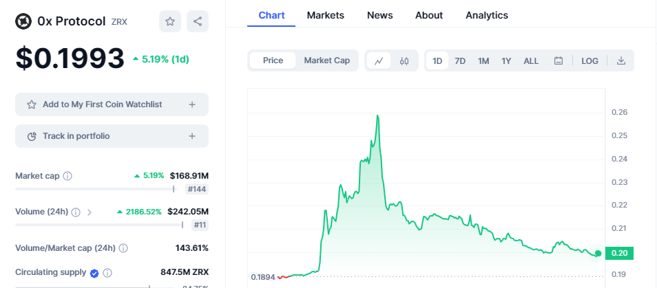This screenshot has width=657, height=288.
Task: Click the 847.5M ZRX supply value
Action: (185, 272)
